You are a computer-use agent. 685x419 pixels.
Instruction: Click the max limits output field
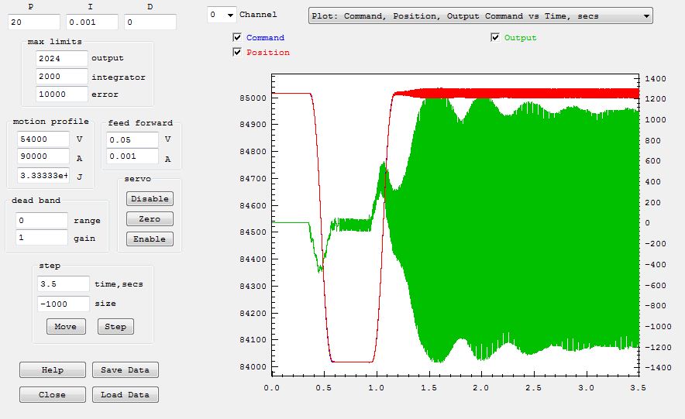pyautogui.click(x=62, y=58)
